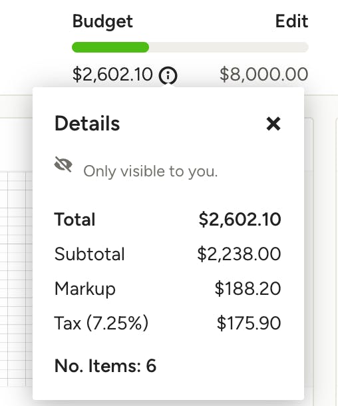The image size is (338, 406).
Task: Click the info icon next to $2,602.10
Action: tap(168, 75)
